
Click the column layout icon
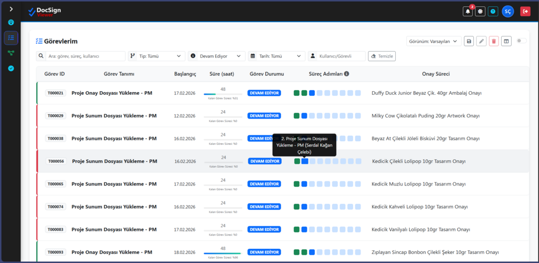point(506,41)
